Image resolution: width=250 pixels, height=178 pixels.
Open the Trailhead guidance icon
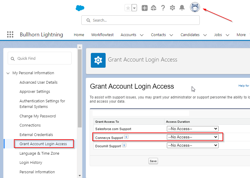tap(154, 8)
